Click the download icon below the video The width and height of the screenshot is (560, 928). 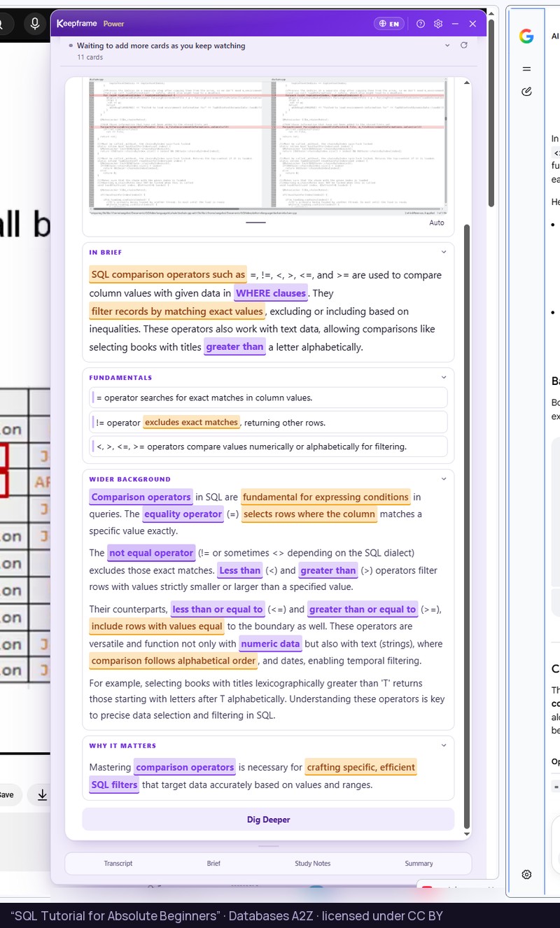pyautogui.click(x=43, y=794)
